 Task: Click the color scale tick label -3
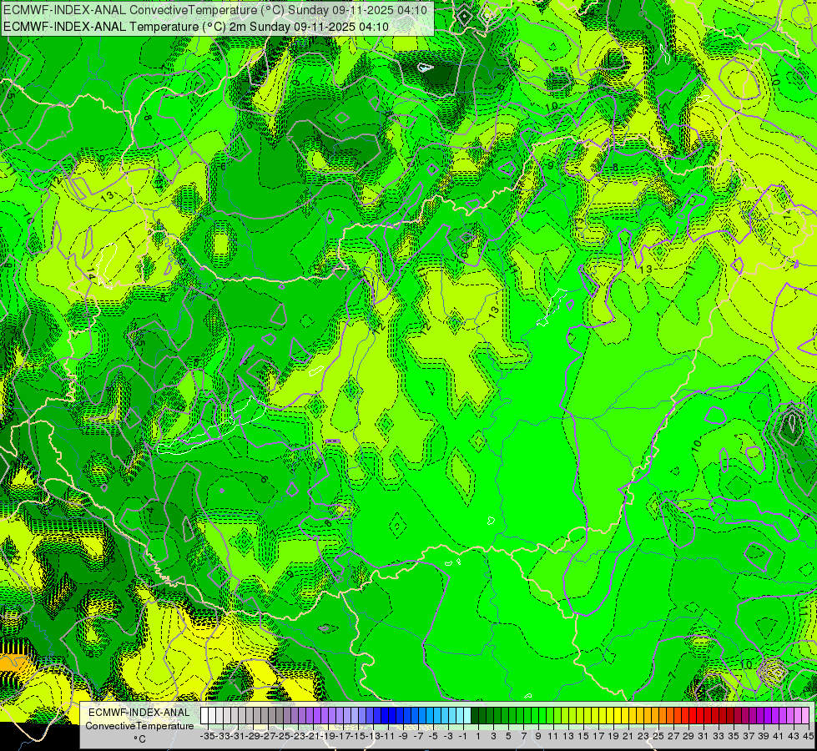coord(449,737)
